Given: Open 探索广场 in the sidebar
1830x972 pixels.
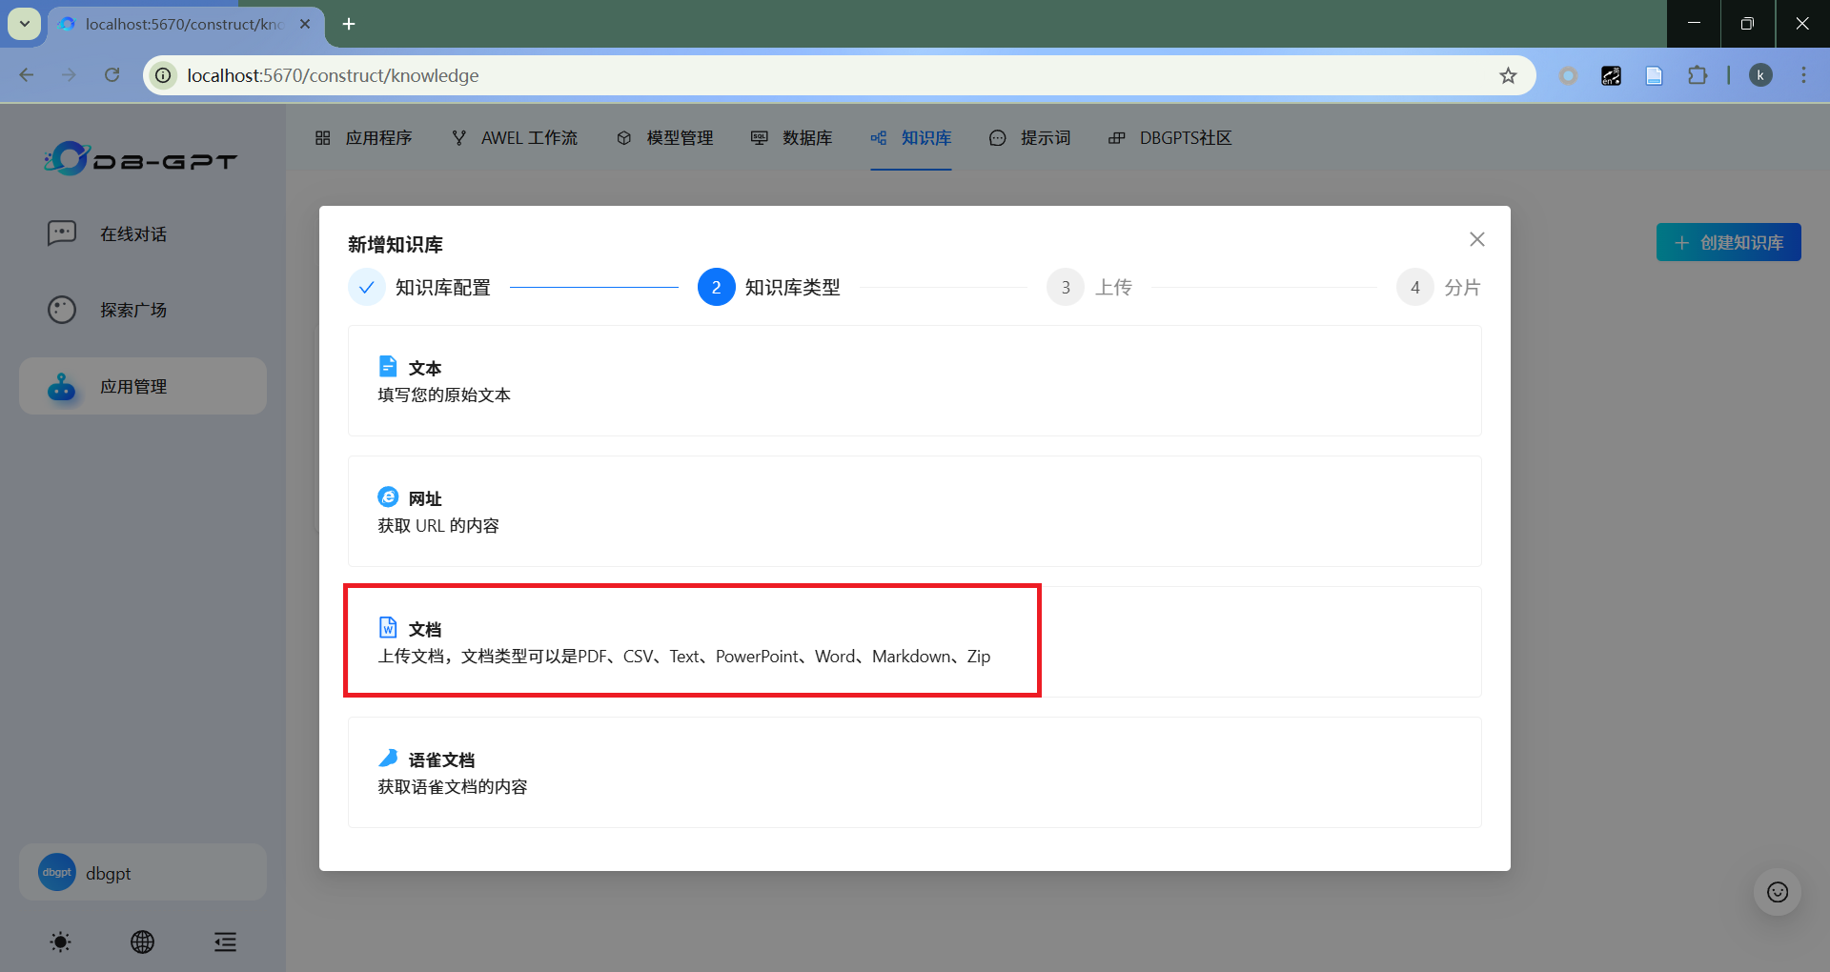Looking at the screenshot, I should [x=133, y=311].
